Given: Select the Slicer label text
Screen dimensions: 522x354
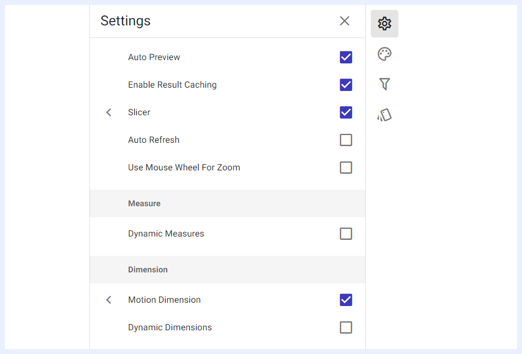Looking at the screenshot, I should (x=139, y=112).
